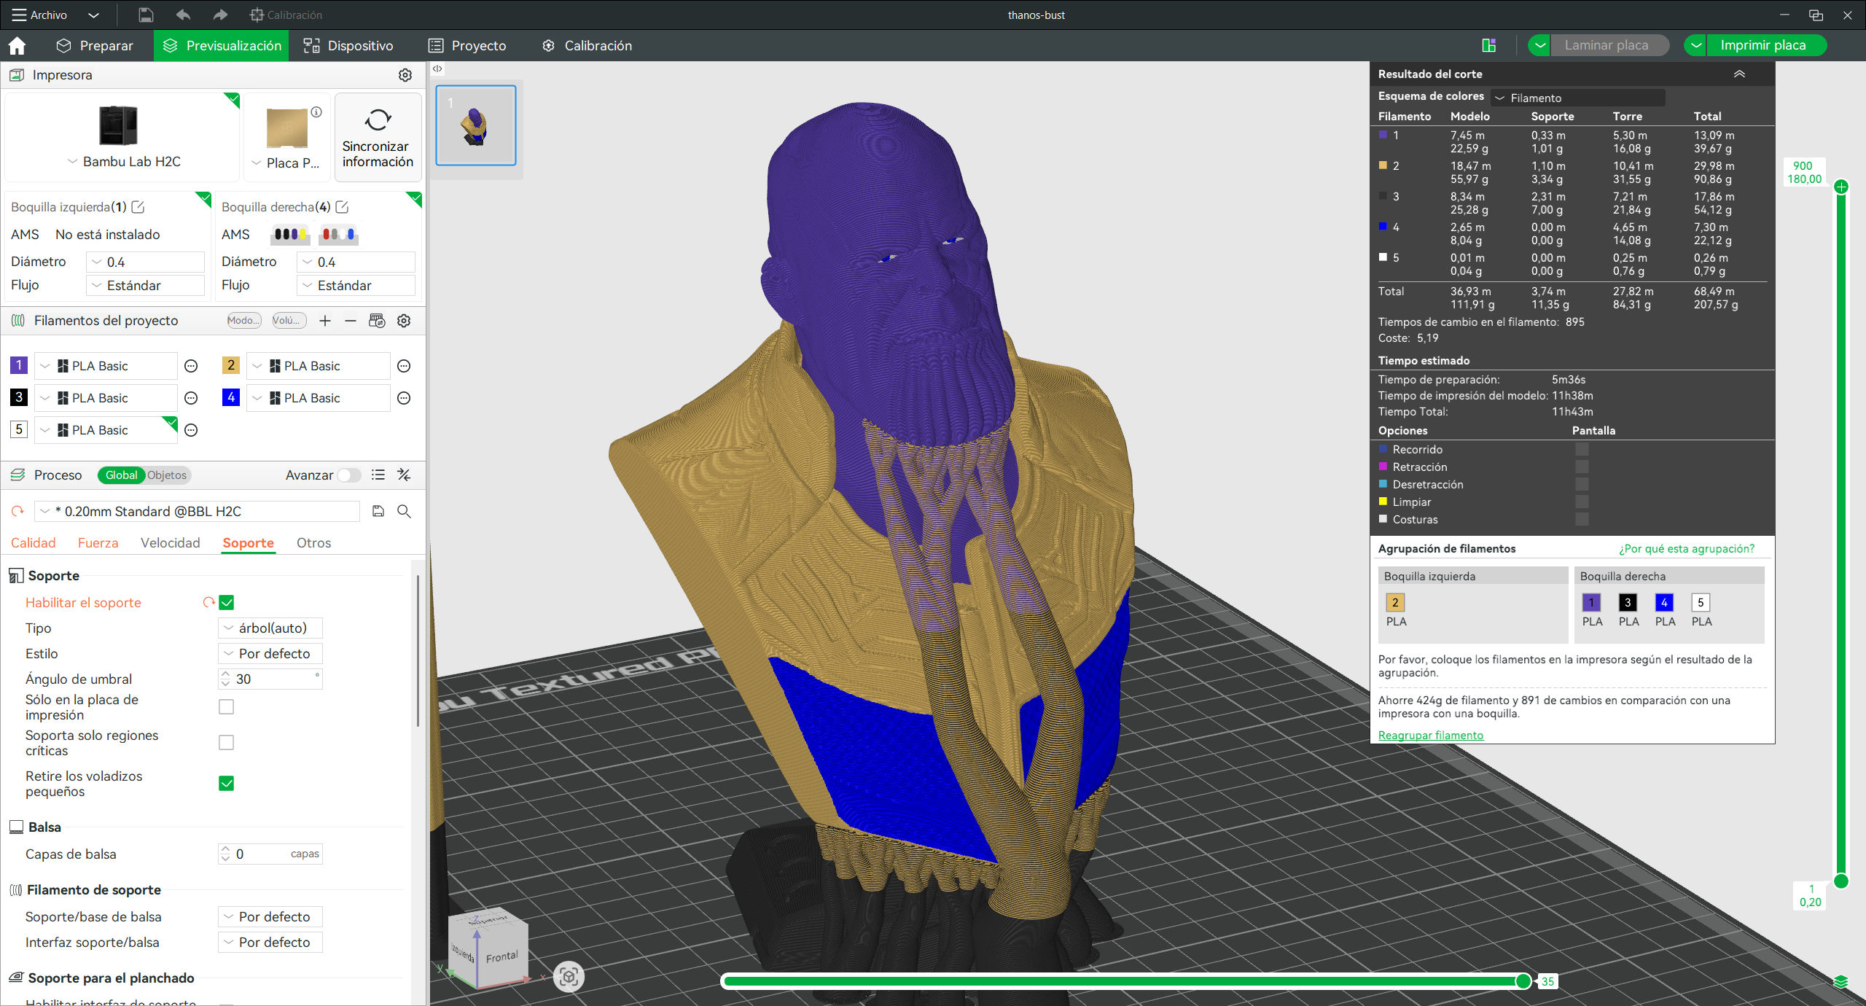
Task: Open the Archivo menu
Action: (x=39, y=15)
